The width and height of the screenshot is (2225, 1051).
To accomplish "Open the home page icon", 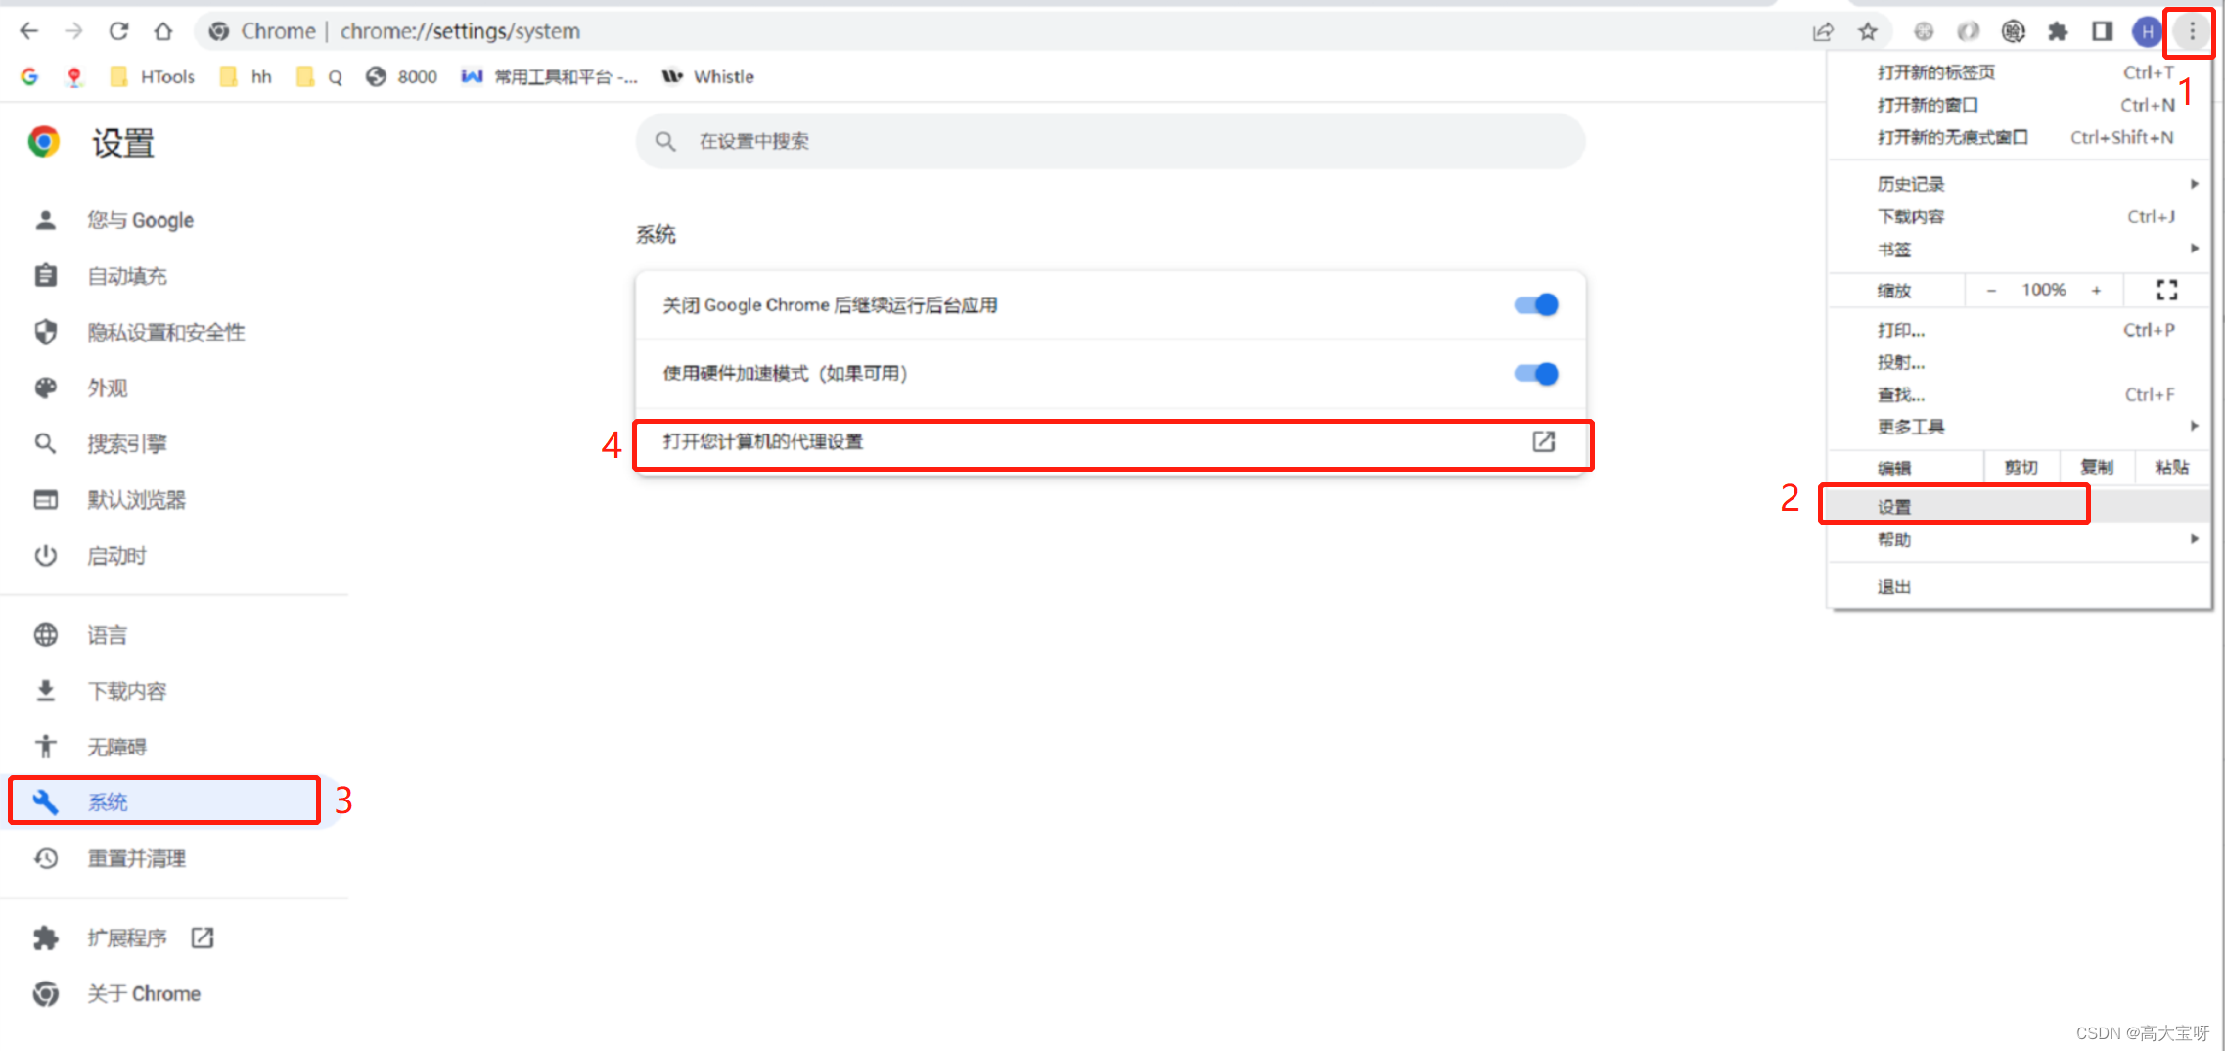I will 163,31.
